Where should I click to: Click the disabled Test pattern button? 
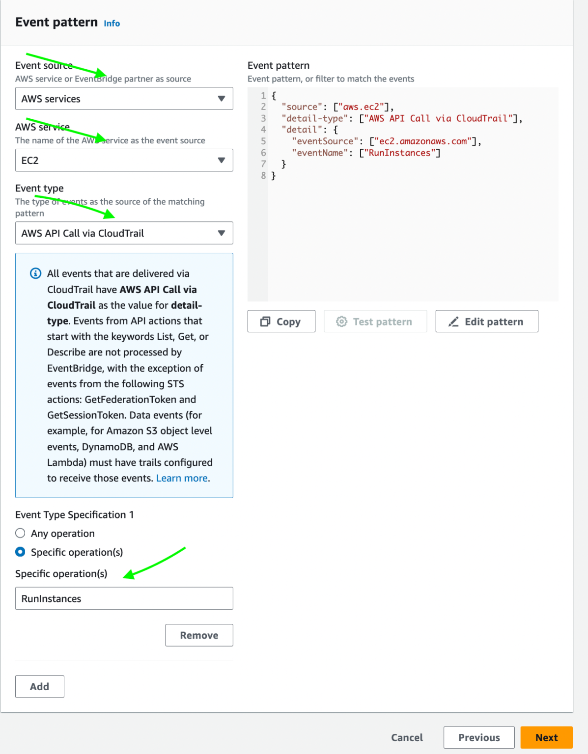tap(375, 321)
